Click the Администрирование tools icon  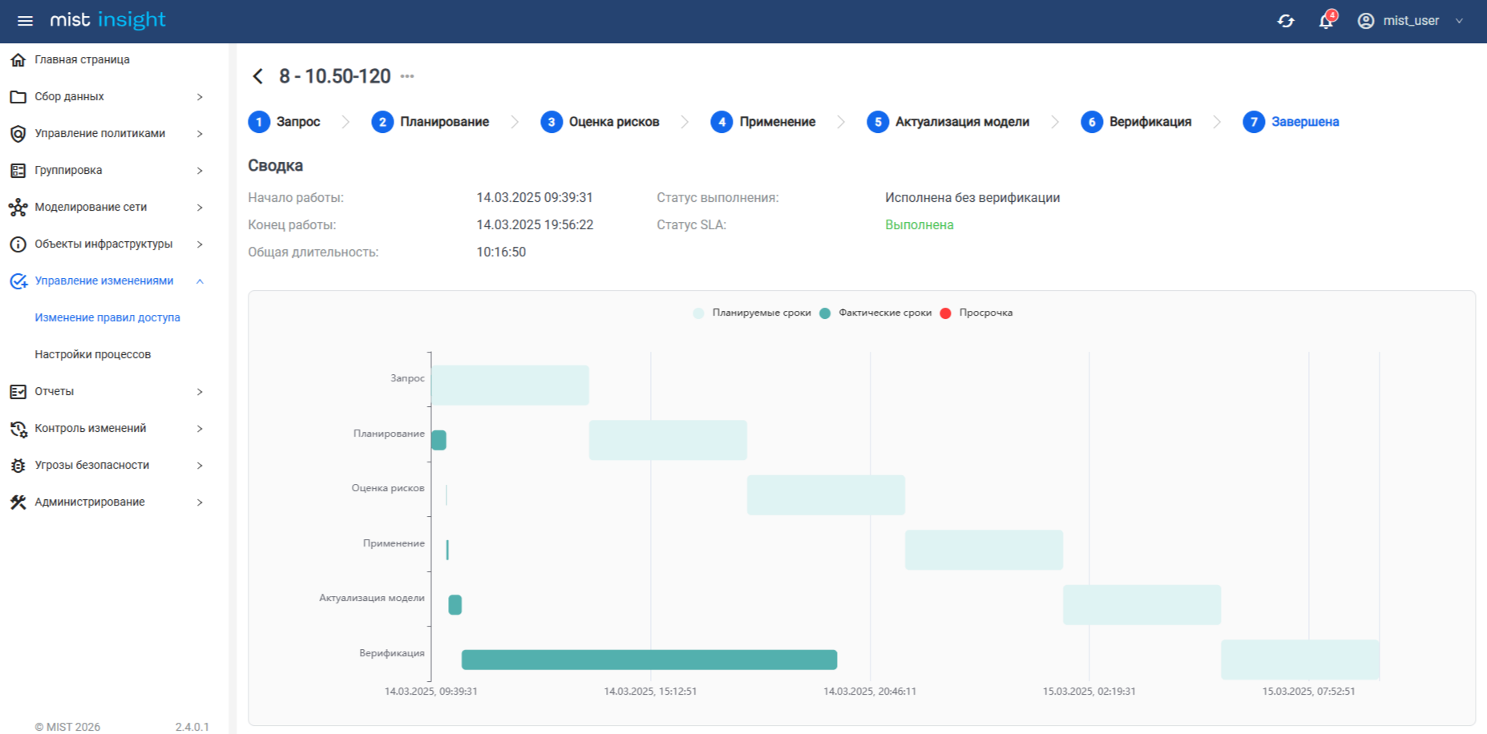pos(18,502)
